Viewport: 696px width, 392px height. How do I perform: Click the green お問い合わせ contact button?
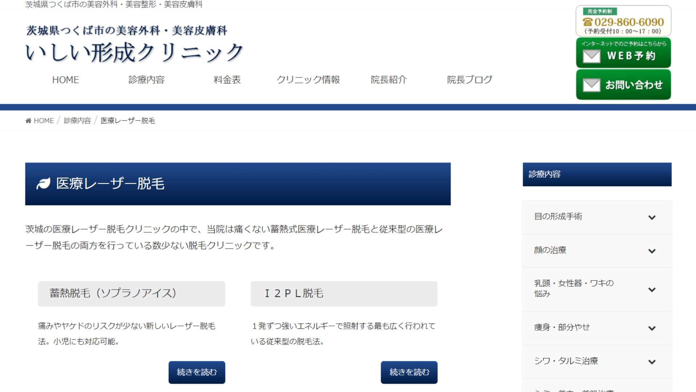pos(623,85)
